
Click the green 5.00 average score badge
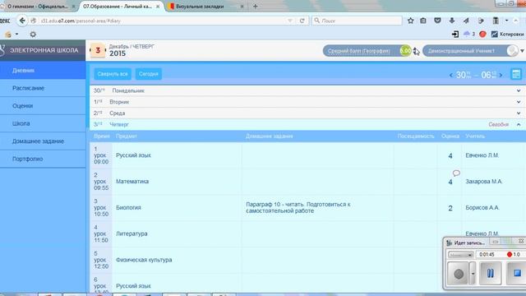pos(405,51)
